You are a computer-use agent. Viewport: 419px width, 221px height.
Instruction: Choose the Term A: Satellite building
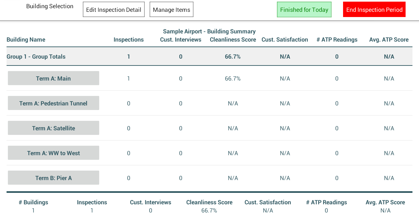53,128
